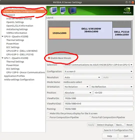Open the Resolution Auto dropdown
This screenshot has height=140, width=135.
point(82,77)
